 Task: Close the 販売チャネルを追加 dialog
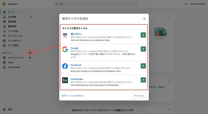coord(144,18)
